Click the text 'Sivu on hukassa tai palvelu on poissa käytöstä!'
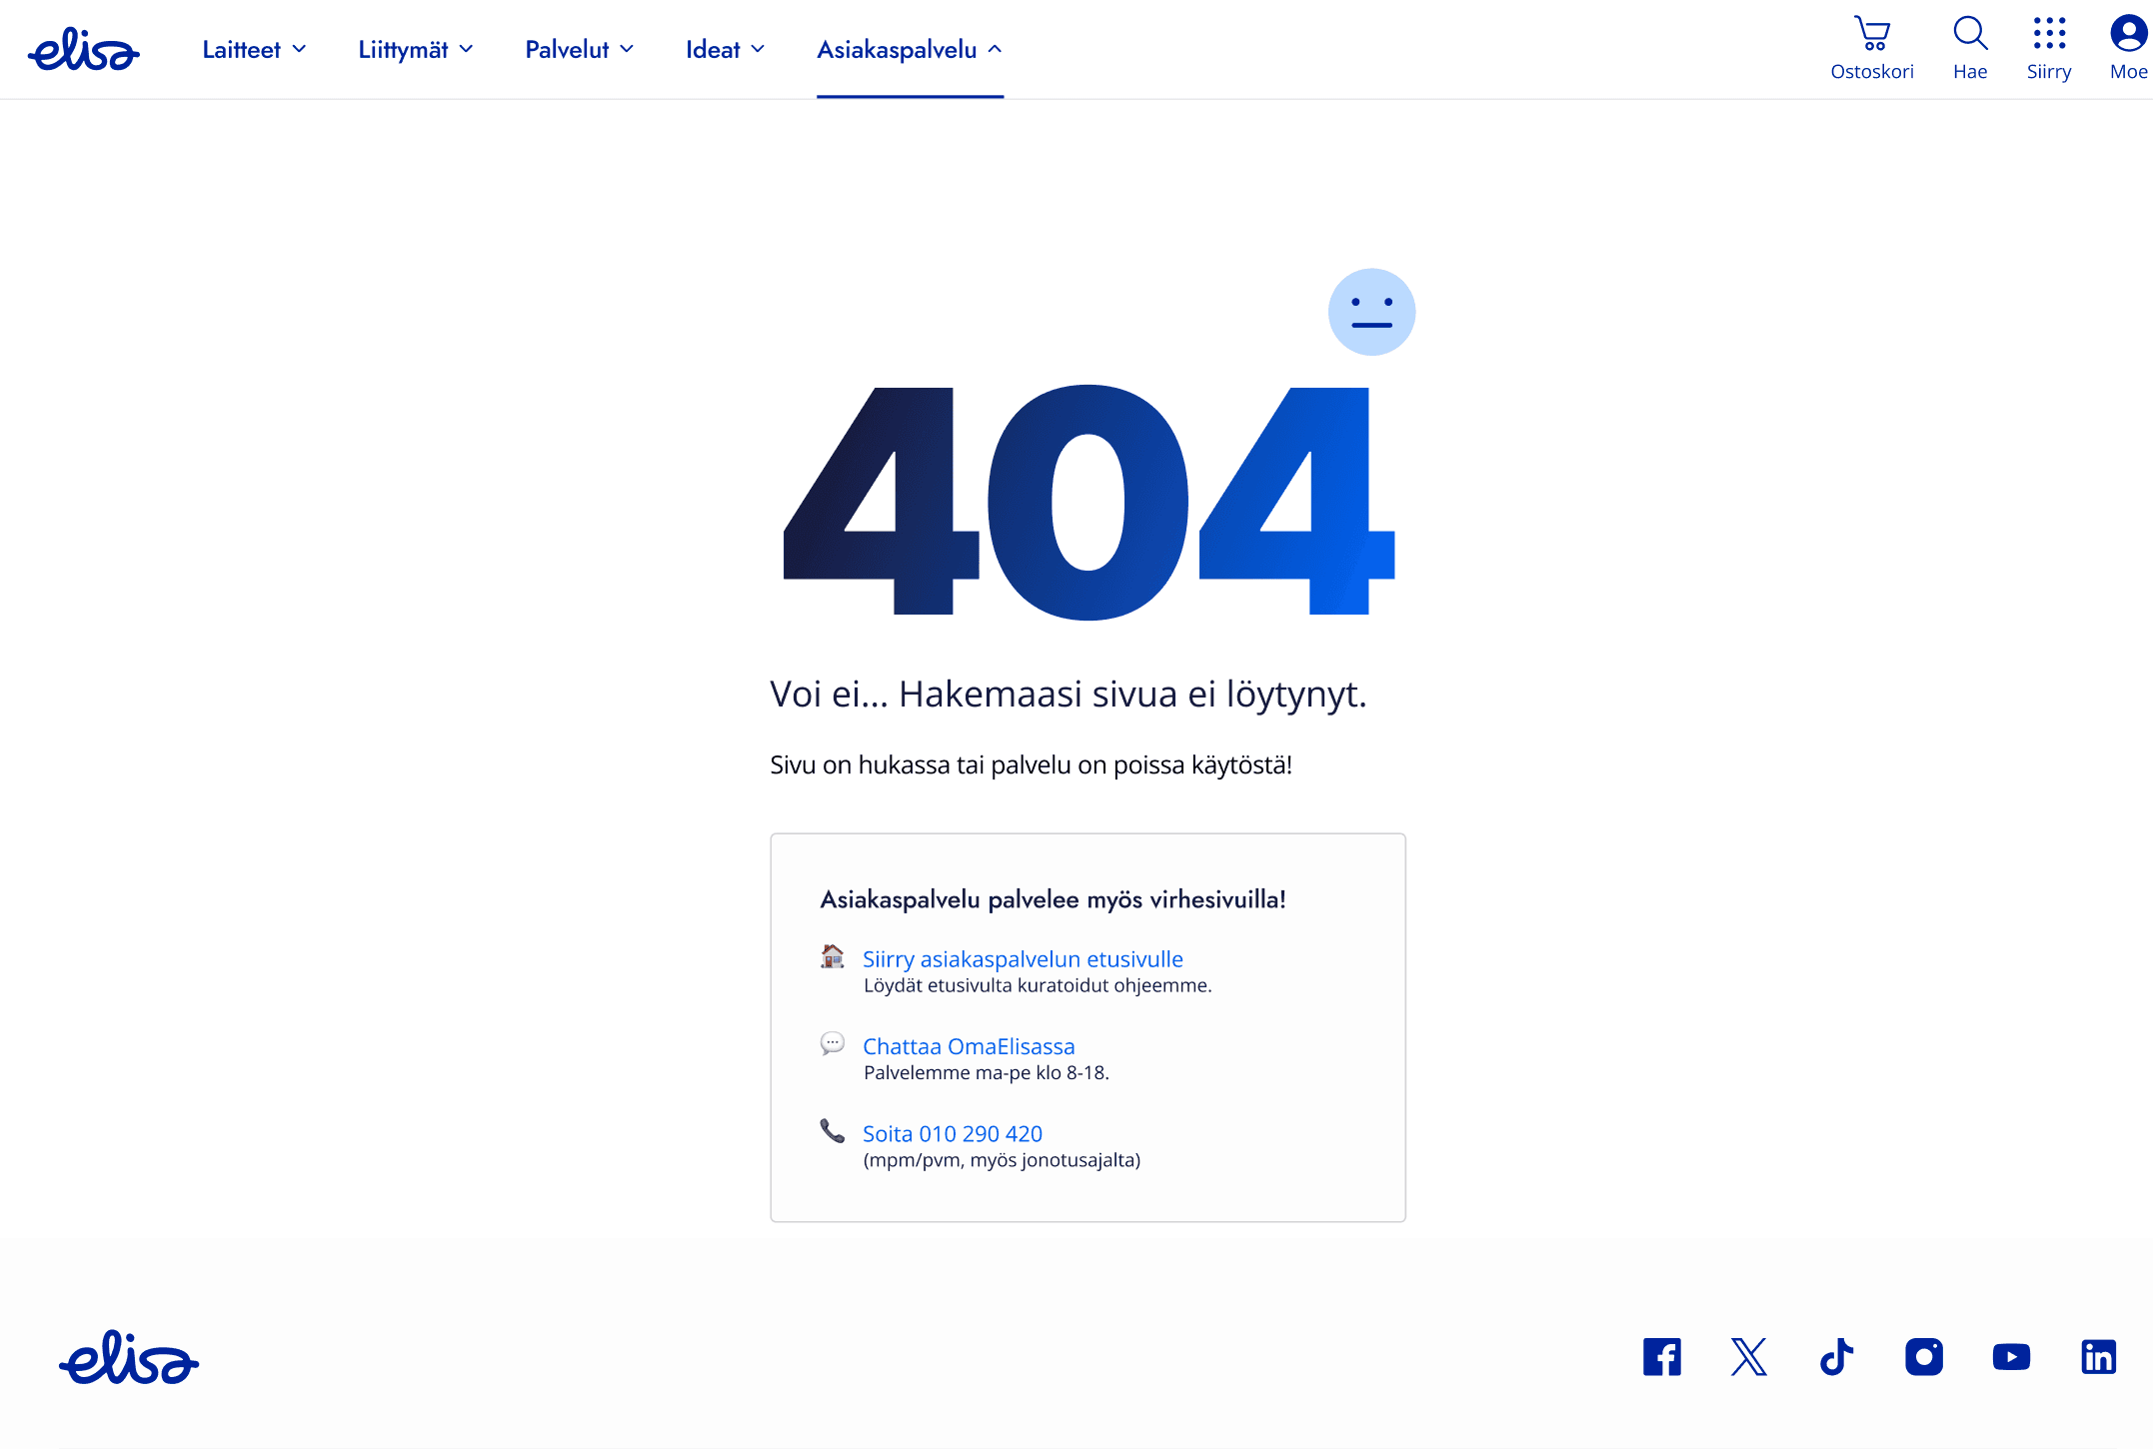The height and width of the screenshot is (1449, 2153). (1031, 764)
